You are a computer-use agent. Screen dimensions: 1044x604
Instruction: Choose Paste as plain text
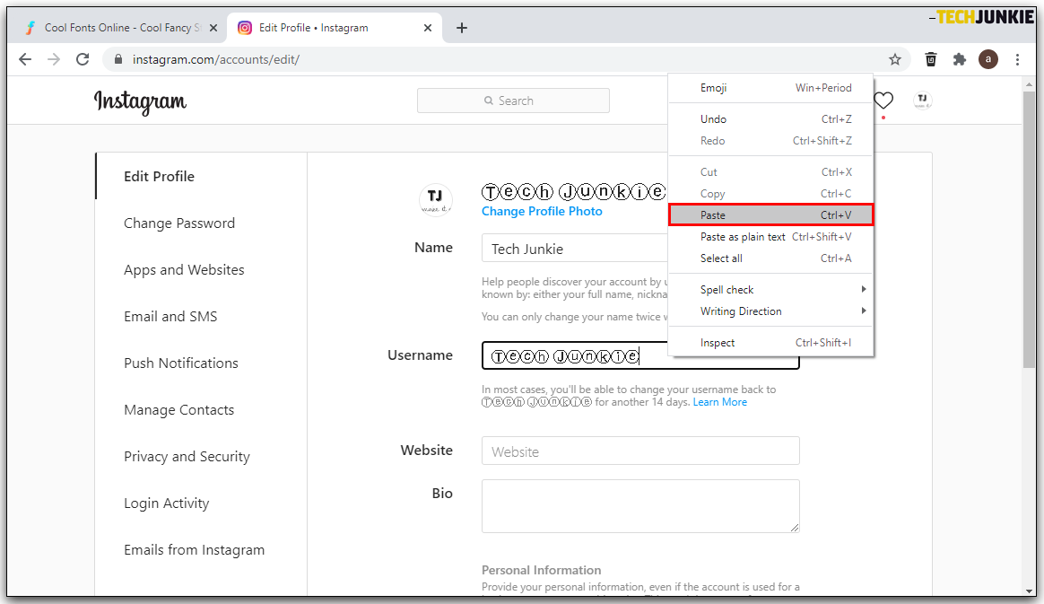pos(771,236)
